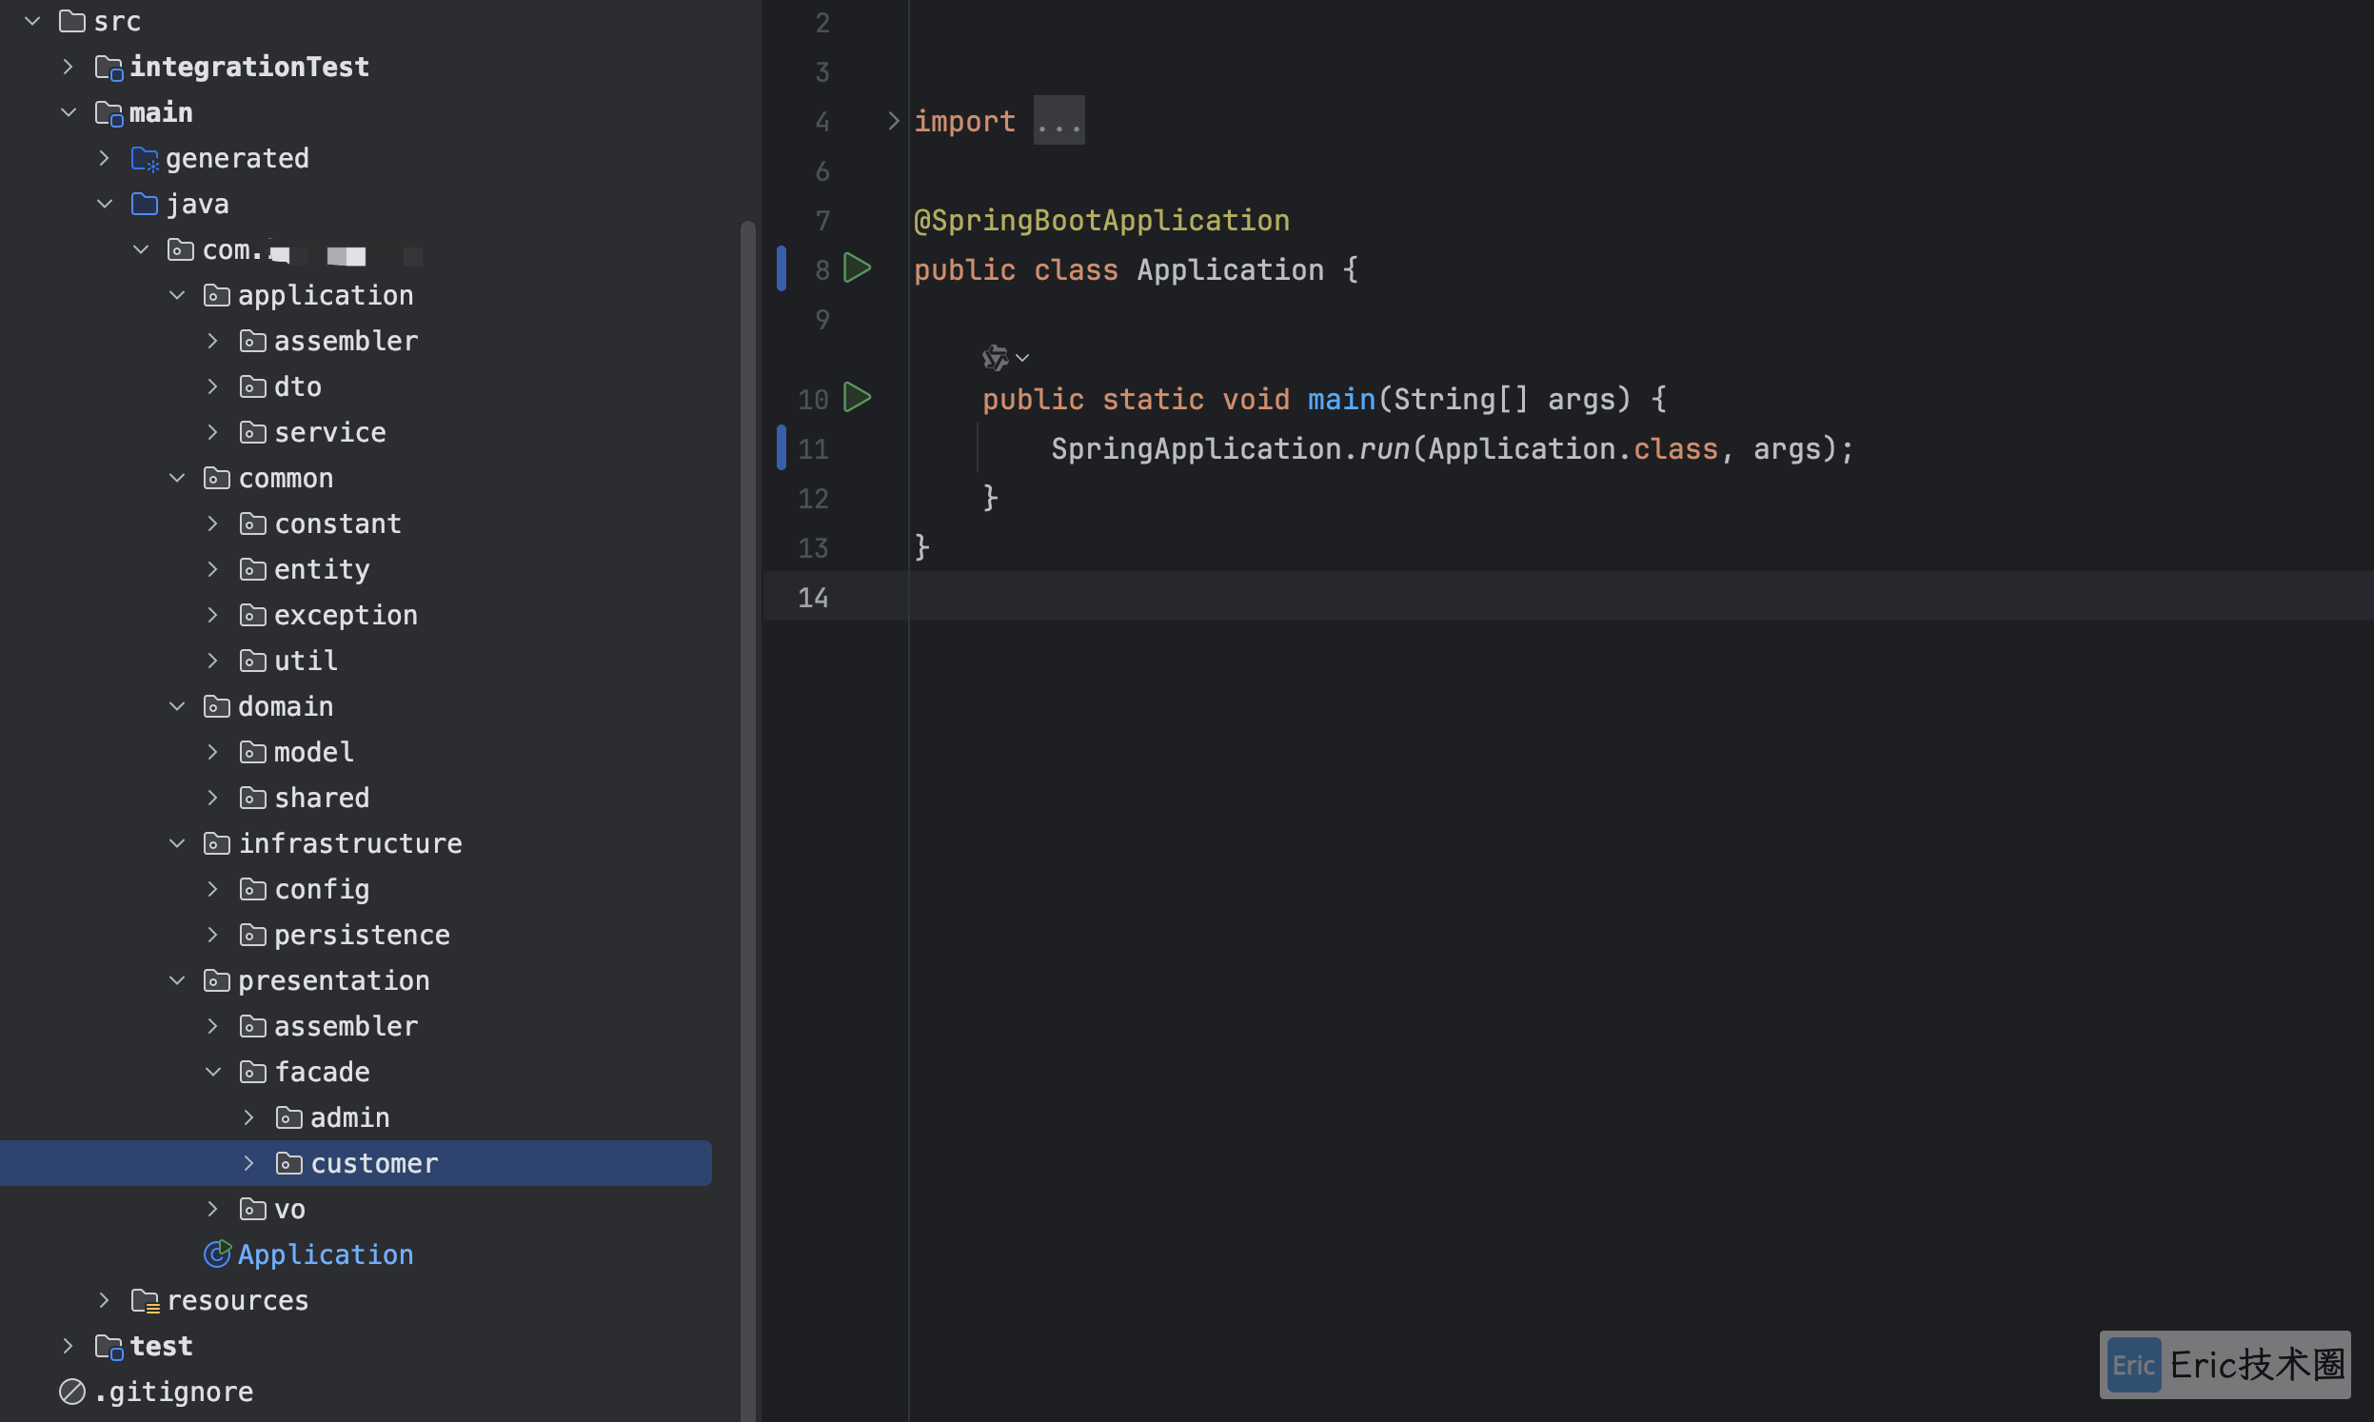Image resolution: width=2374 pixels, height=1422 pixels.
Task: Select the infrastructure package label
Action: point(350,843)
